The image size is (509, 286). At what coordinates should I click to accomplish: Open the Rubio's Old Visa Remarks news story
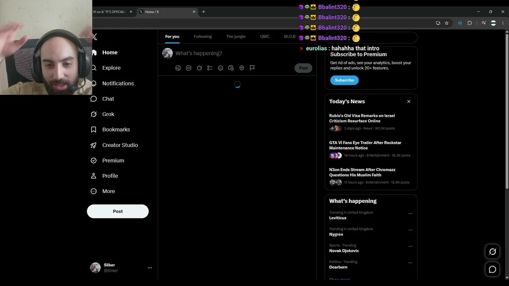point(371,122)
